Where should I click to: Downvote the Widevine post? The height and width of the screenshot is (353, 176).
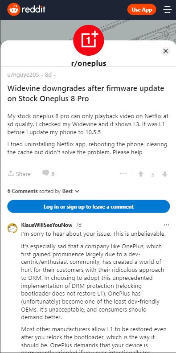click(x=165, y=174)
